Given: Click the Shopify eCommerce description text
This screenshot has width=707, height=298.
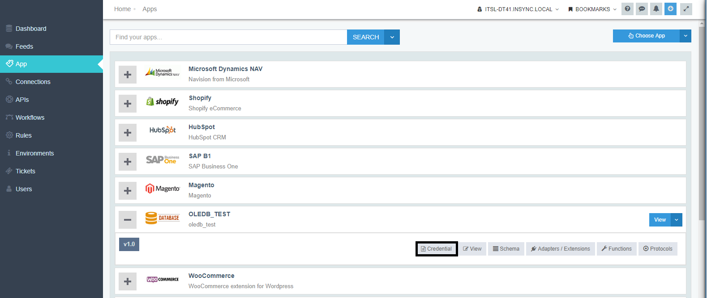Looking at the screenshot, I should [214, 108].
